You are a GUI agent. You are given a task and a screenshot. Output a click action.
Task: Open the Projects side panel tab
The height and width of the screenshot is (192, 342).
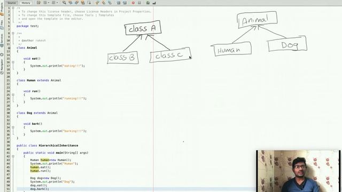pyautogui.click(x=2, y=9)
